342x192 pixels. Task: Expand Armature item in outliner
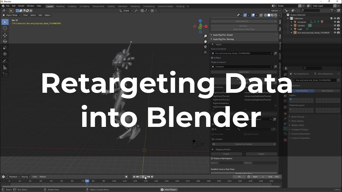(292, 22)
